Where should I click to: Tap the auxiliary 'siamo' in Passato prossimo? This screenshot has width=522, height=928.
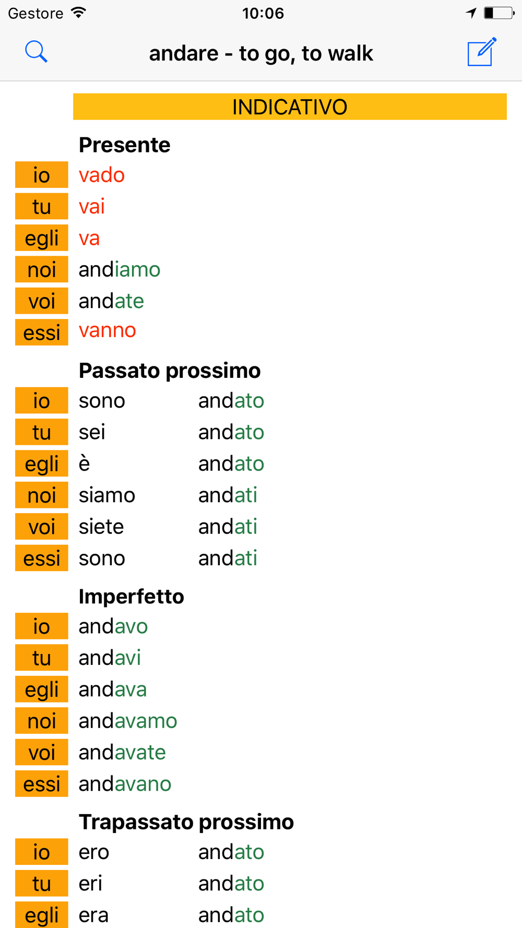(107, 495)
